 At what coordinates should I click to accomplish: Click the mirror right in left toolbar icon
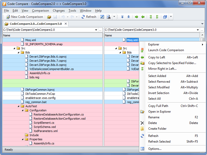157,17
